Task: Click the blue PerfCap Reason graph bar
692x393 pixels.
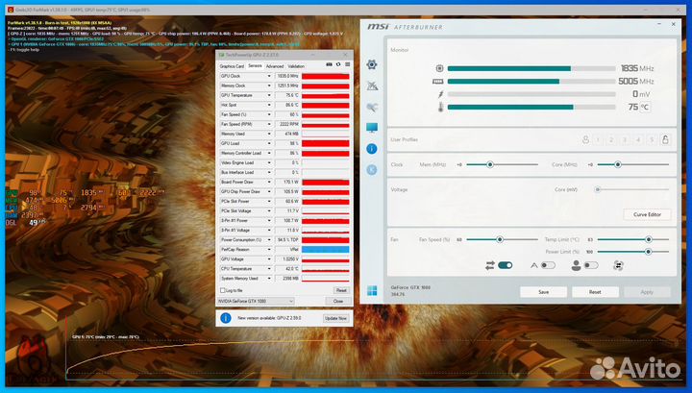Action: tap(325, 250)
